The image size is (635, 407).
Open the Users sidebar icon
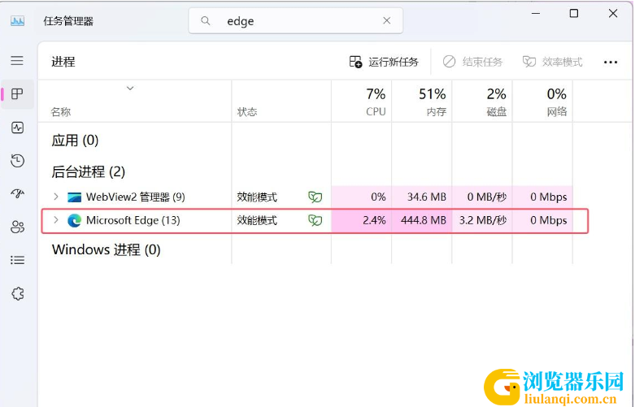pos(17,227)
